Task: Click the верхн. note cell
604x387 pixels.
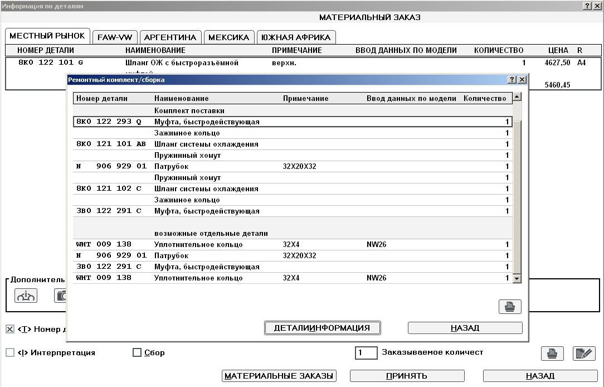Action: coord(284,63)
